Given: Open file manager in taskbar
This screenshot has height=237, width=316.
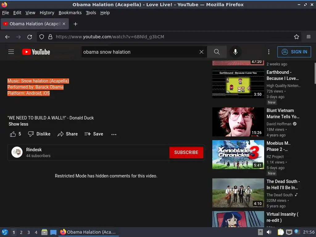Looking at the screenshot, I should [44, 232].
